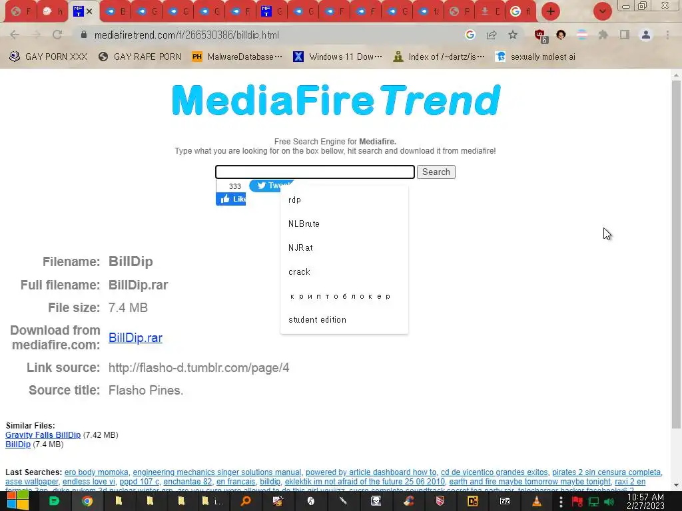682x511 pixels.
Task: Launch Chrome from the taskbar
Action: pos(87,502)
